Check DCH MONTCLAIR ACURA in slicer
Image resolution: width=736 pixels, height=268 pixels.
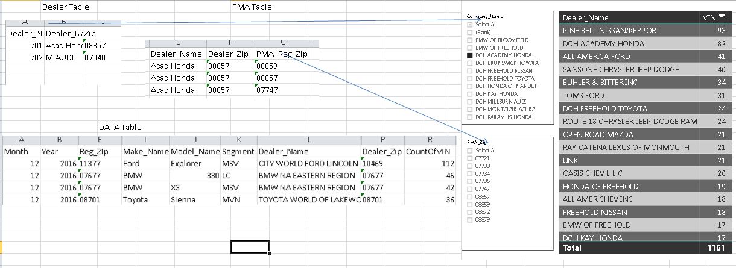pos(470,110)
